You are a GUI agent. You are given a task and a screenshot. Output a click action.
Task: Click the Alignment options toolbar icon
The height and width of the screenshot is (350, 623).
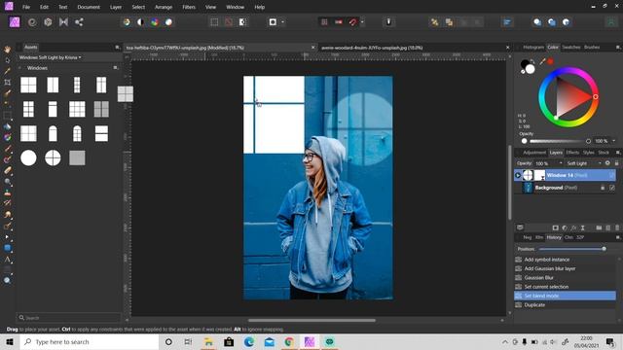tap(507, 22)
